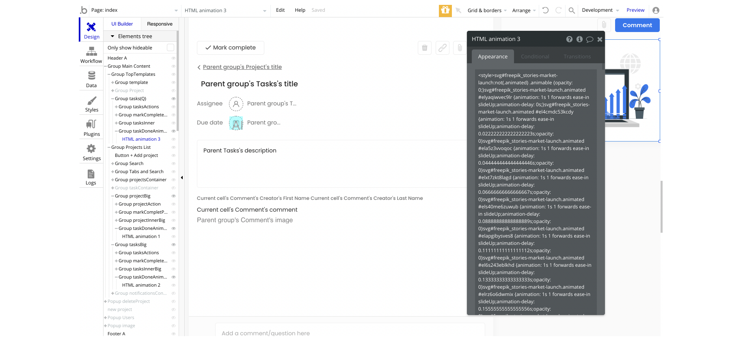
Task: Open the search magnifier icon
Action: (572, 11)
